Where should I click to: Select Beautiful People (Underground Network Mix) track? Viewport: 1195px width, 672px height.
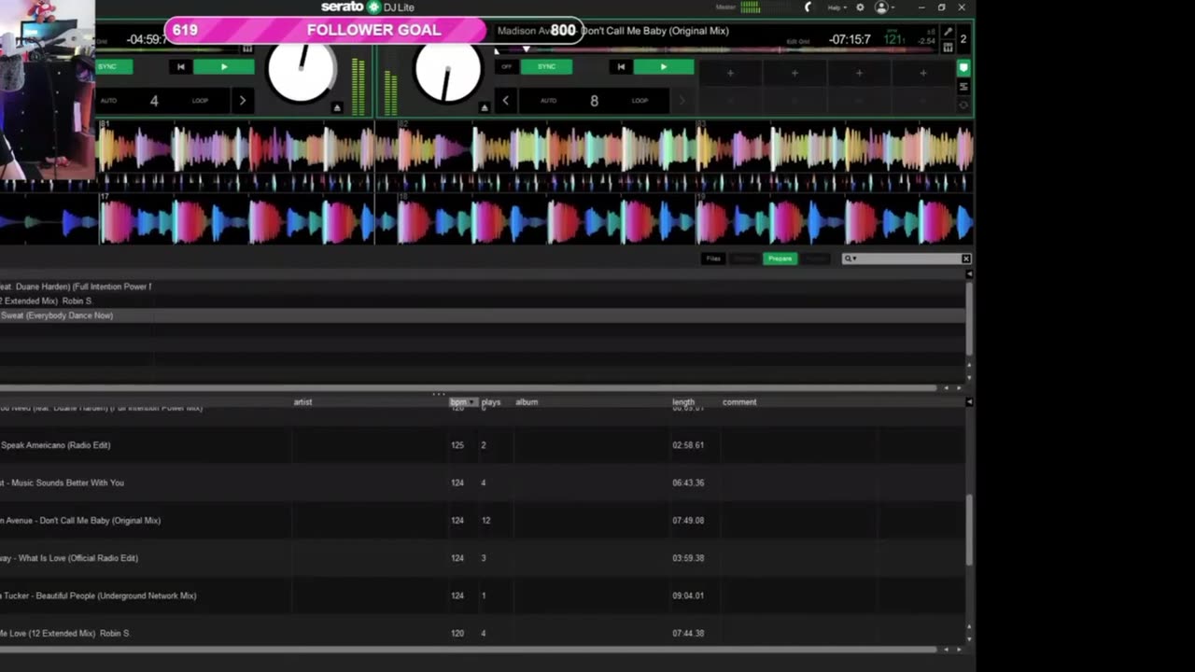tap(483, 595)
